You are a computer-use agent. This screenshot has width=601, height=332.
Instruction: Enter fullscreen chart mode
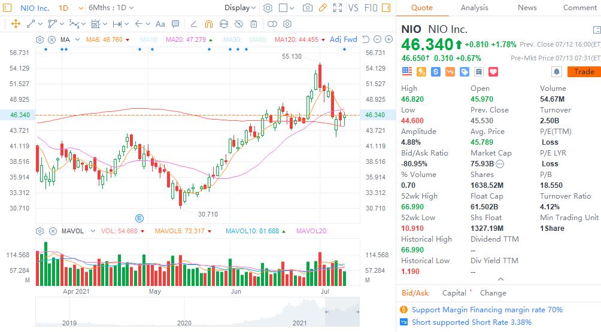tap(338, 8)
